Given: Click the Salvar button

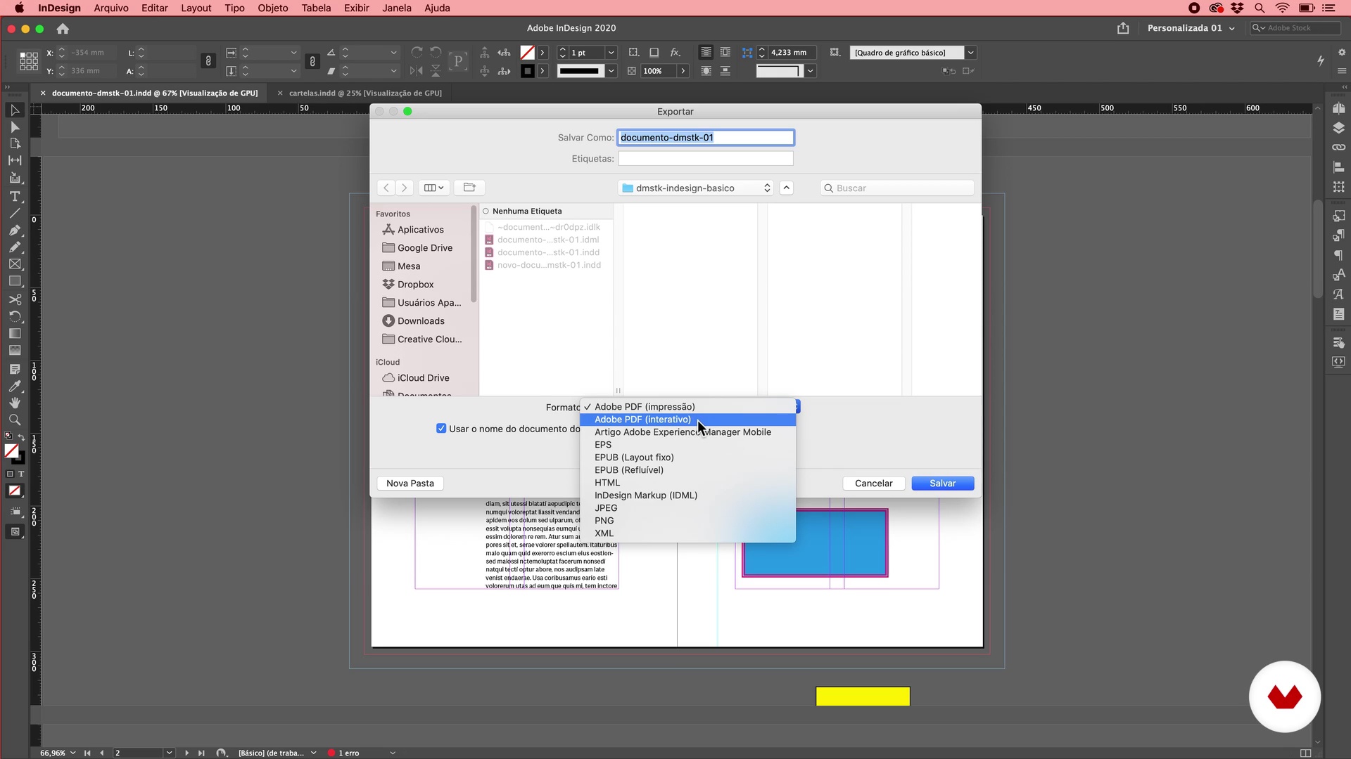Looking at the screenshot, I should [942, 484].
